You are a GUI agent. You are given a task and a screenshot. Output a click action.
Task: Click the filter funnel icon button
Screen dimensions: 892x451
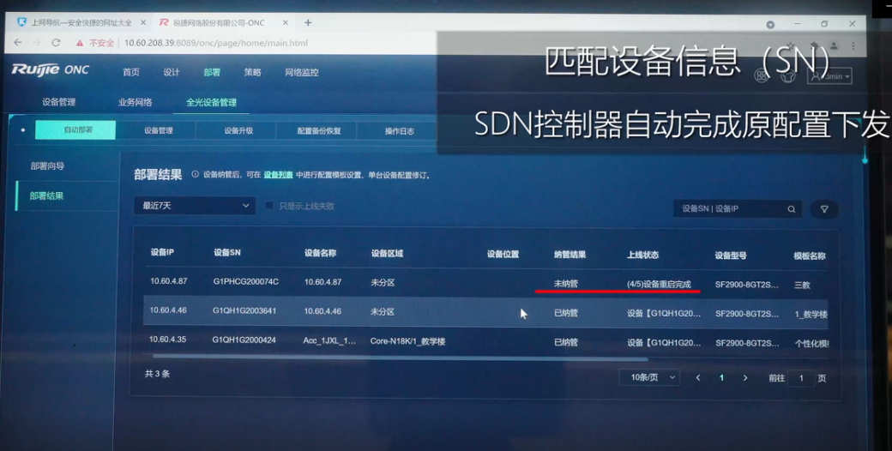coord(823,209)
